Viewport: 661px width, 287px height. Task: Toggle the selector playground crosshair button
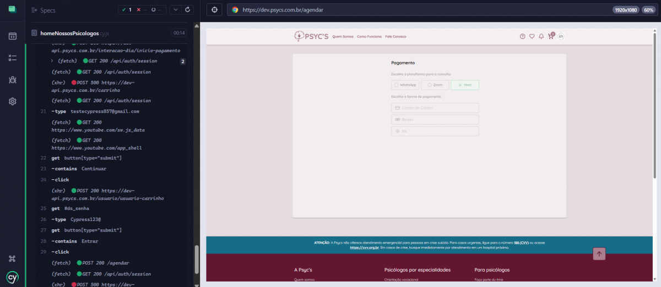214,10
